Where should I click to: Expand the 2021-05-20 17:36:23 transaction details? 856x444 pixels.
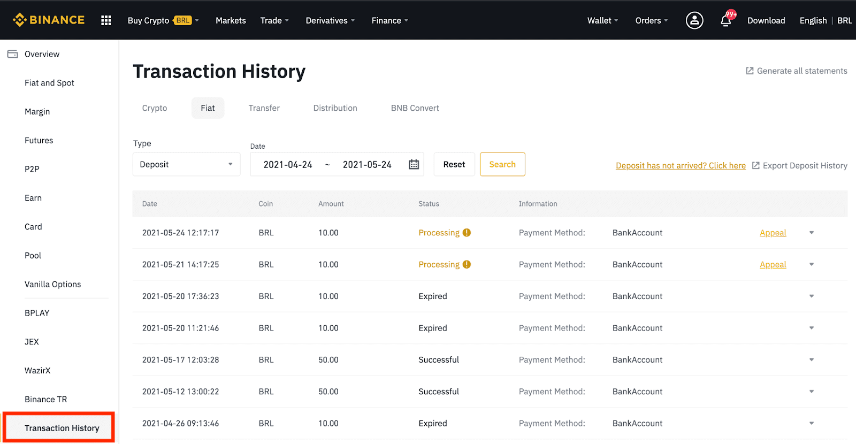[x=811, y=296]
